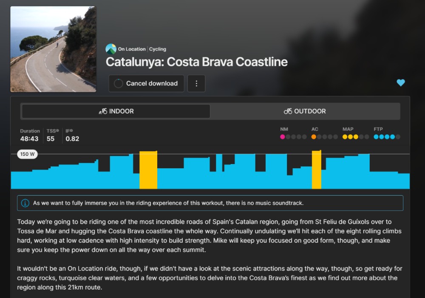425x298 pixels.
Task: Click the orange AC rating dot
Action: 314,137
